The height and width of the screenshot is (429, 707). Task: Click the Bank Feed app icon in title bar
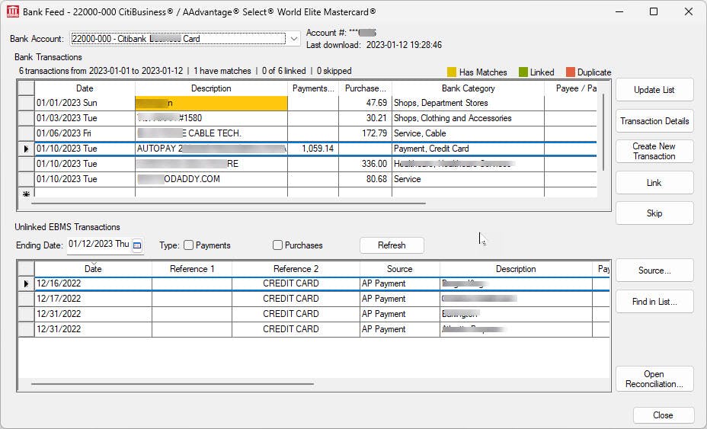tap(13, 12)
